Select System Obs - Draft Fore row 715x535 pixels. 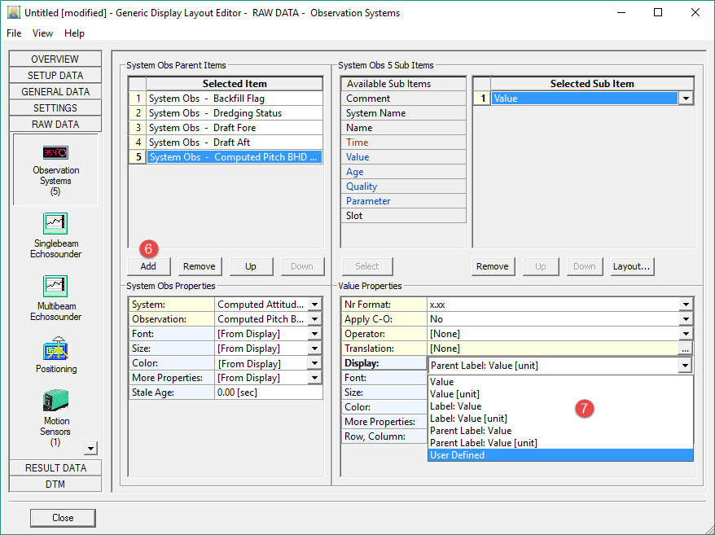pos(234,128)
